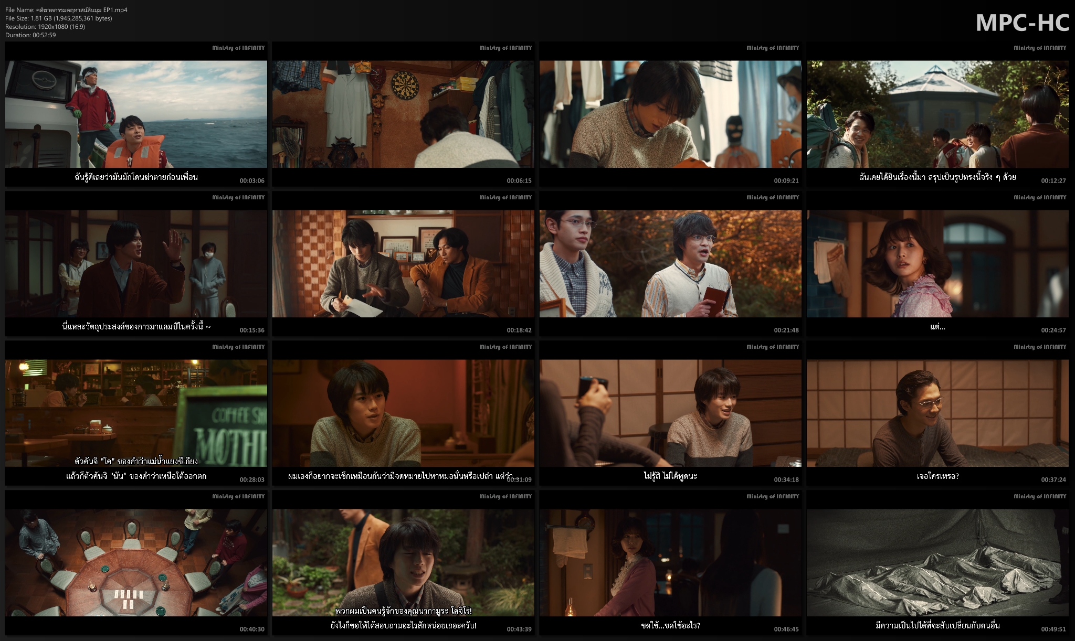Image resolution: width=1075 pixels, height=641 pixels.
Task: Click the raised-hand thumbnail at 00:15:36
Action: [x=136, y=263]
